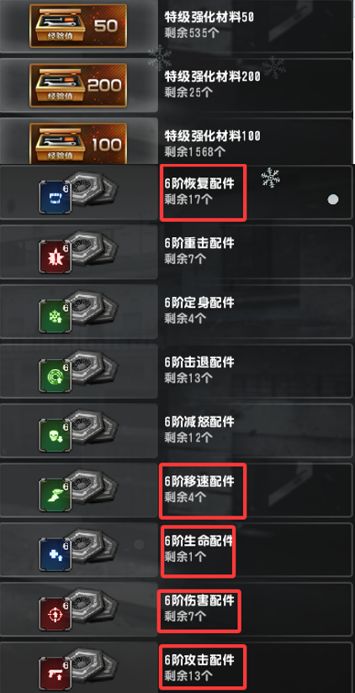Screen dimensions: 355x693
Task: Select the blue 6阶恢复配件 icon
Action: (56, 197)
